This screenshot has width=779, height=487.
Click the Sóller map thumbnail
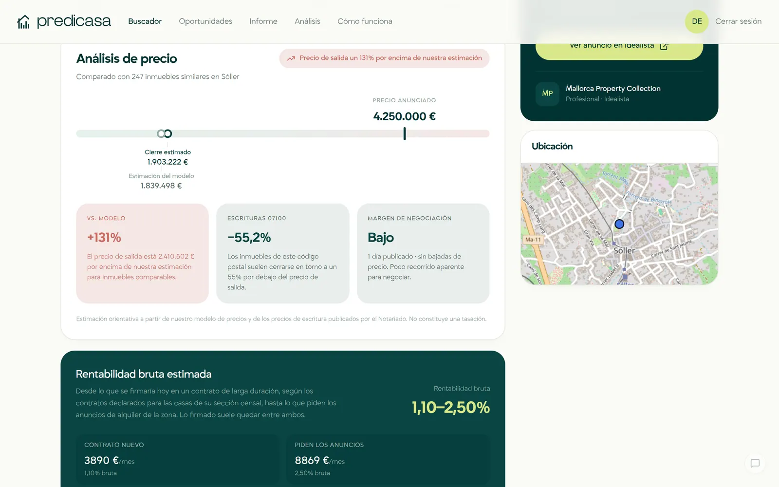click(x=619, y=224)
